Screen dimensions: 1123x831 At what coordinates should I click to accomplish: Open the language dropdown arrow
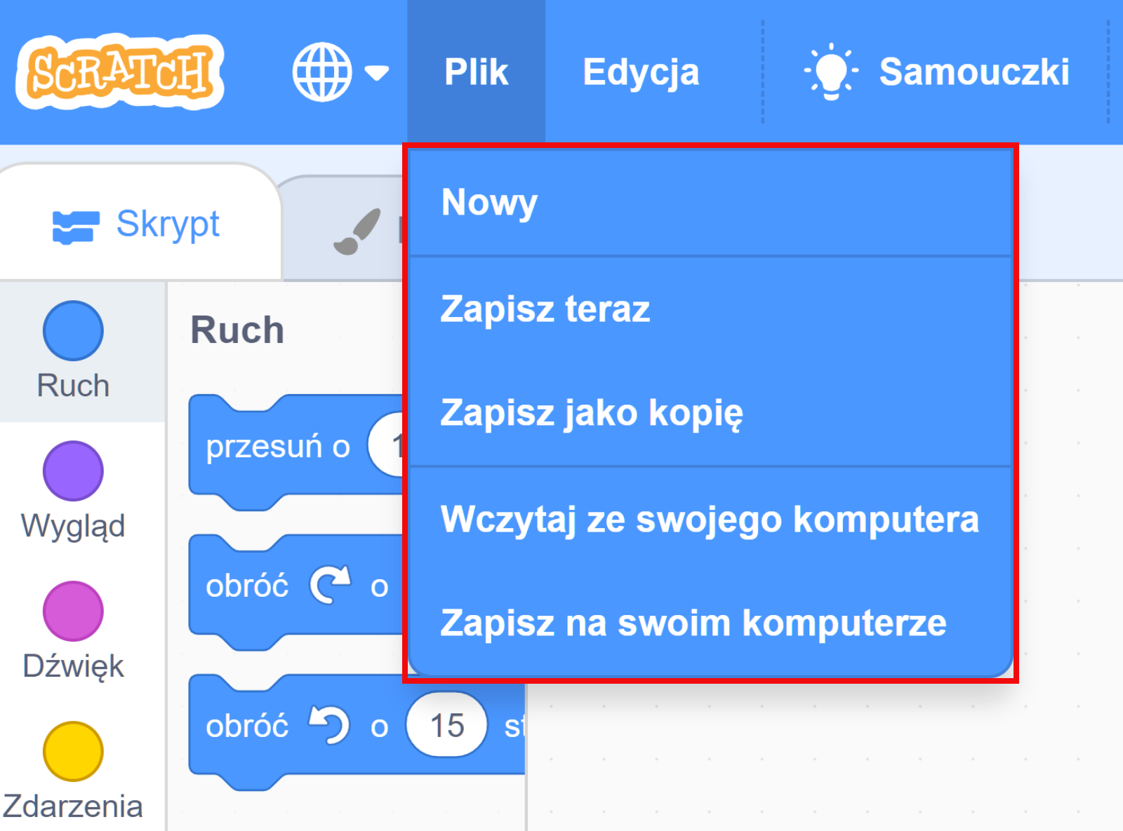click(377, 72)
